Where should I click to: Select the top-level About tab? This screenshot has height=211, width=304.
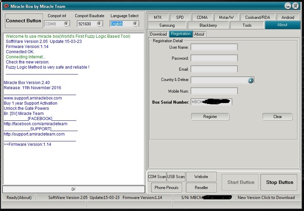pyautogui.click(x=282, y=25)
